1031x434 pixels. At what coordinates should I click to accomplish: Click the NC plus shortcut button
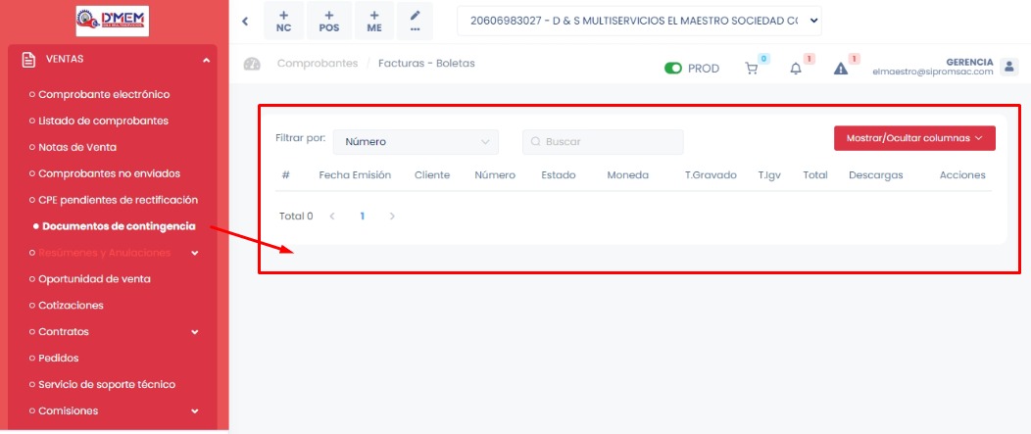[283, 21]
